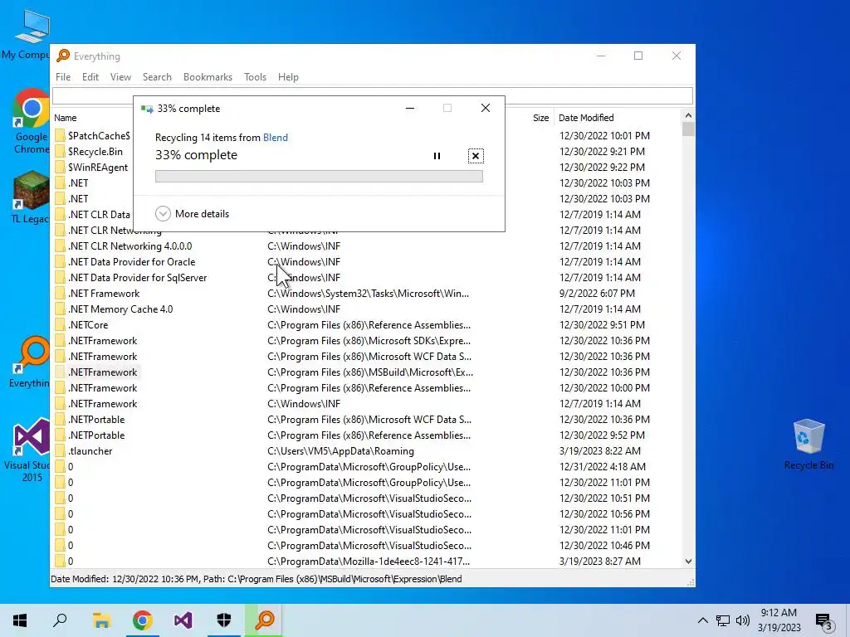Click the 3/19/2023 8:22 AM date cell
850x637 pixels.
click(599, 450)
